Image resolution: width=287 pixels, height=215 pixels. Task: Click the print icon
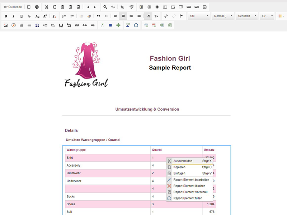click(x=37, y=7)
